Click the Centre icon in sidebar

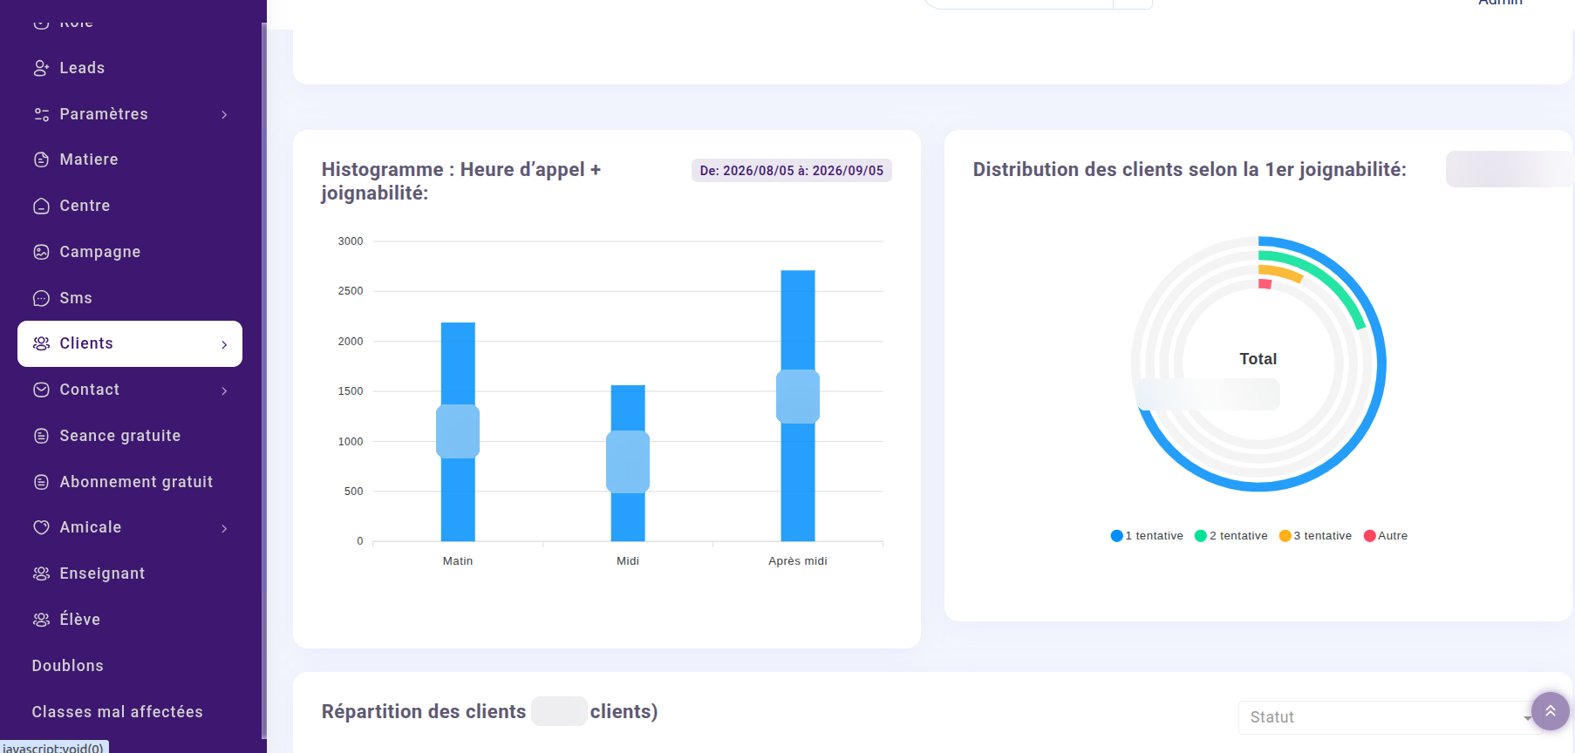point(41,206)
